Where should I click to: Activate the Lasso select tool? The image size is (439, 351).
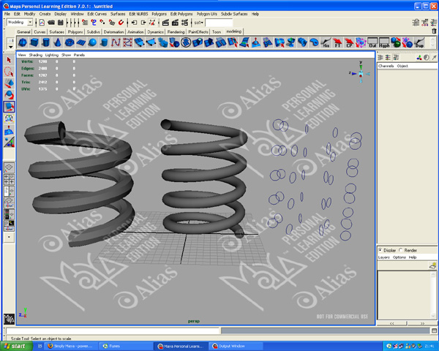pyautogui.click(x=9, y=72)
